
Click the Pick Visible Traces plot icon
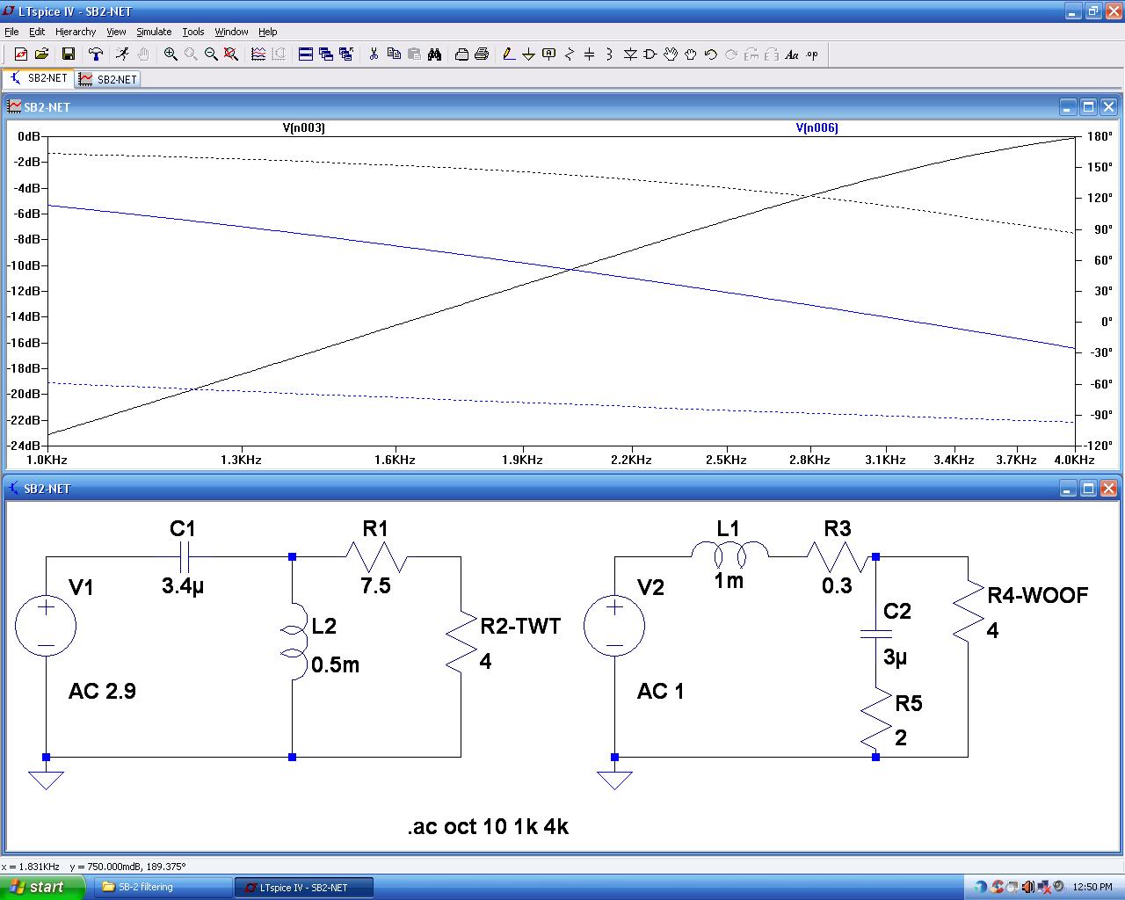click(x=258, y=54)
